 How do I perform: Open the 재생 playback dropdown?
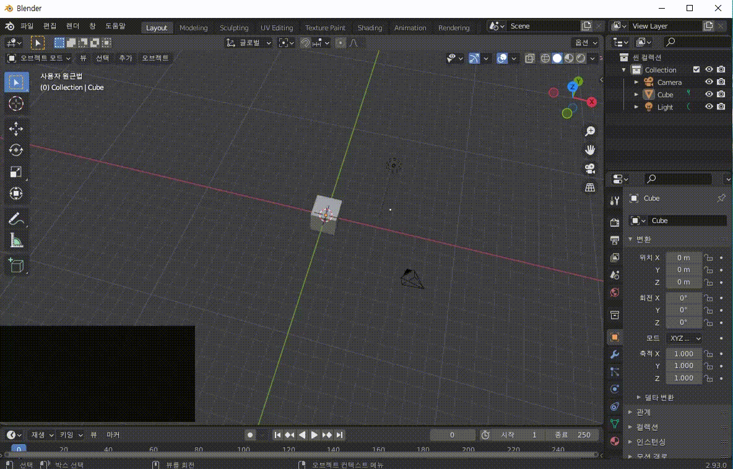(42, 435)
